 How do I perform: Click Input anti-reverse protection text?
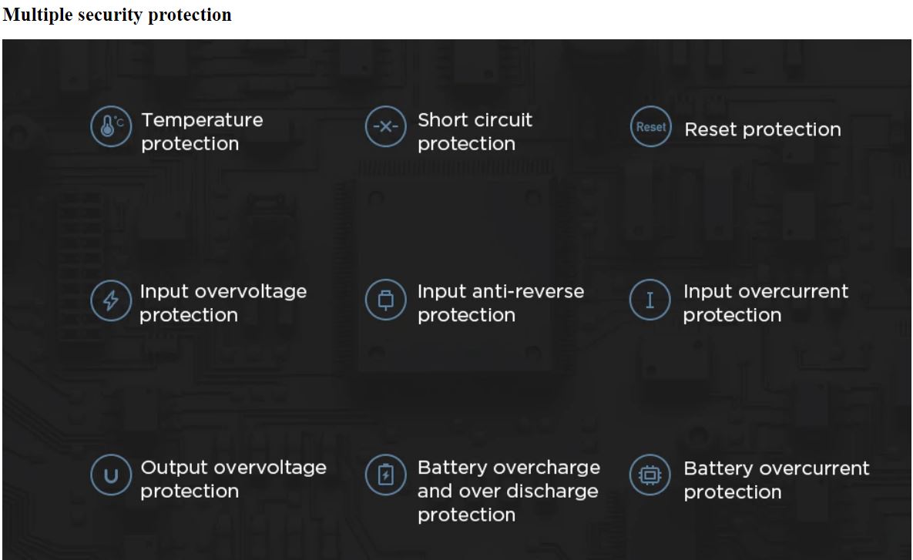coord(501,303)
